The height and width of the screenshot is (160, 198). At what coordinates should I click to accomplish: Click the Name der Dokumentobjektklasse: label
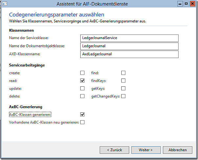coord(37,46)
